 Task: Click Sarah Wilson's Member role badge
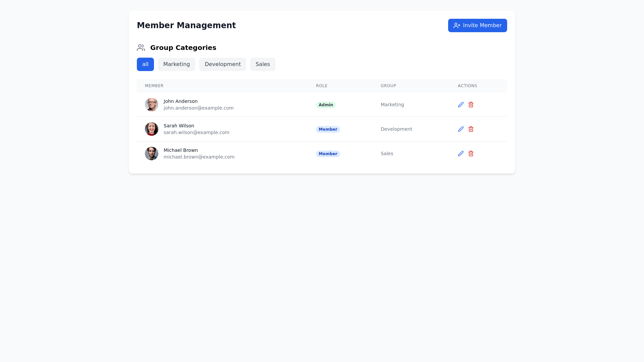(x=328, y=129)
